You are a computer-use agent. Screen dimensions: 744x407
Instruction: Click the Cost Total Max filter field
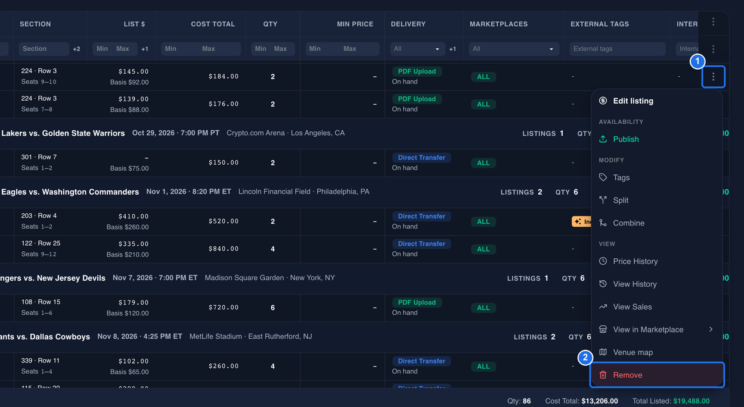pos(220,49)
